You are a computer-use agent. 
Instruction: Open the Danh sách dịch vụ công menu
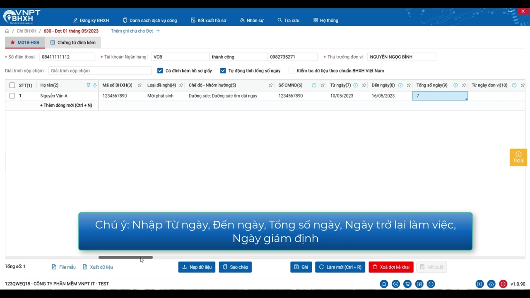(x=150, y=20)
